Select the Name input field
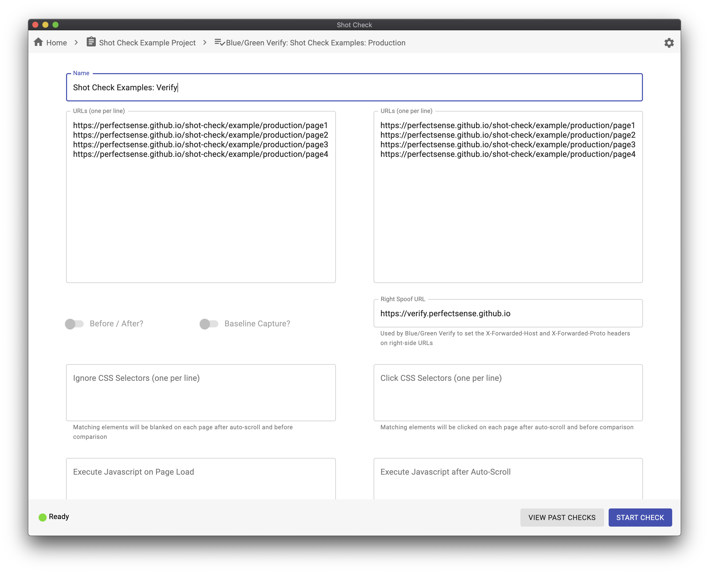The image size is (709, 573). (x=354, y=88)
